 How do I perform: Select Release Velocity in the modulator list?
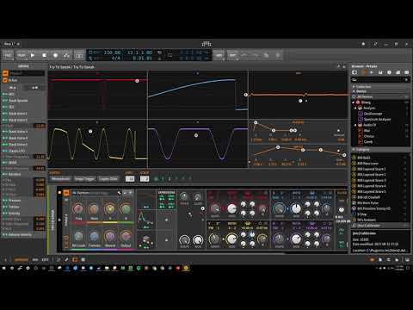click(x=20, y=235)
